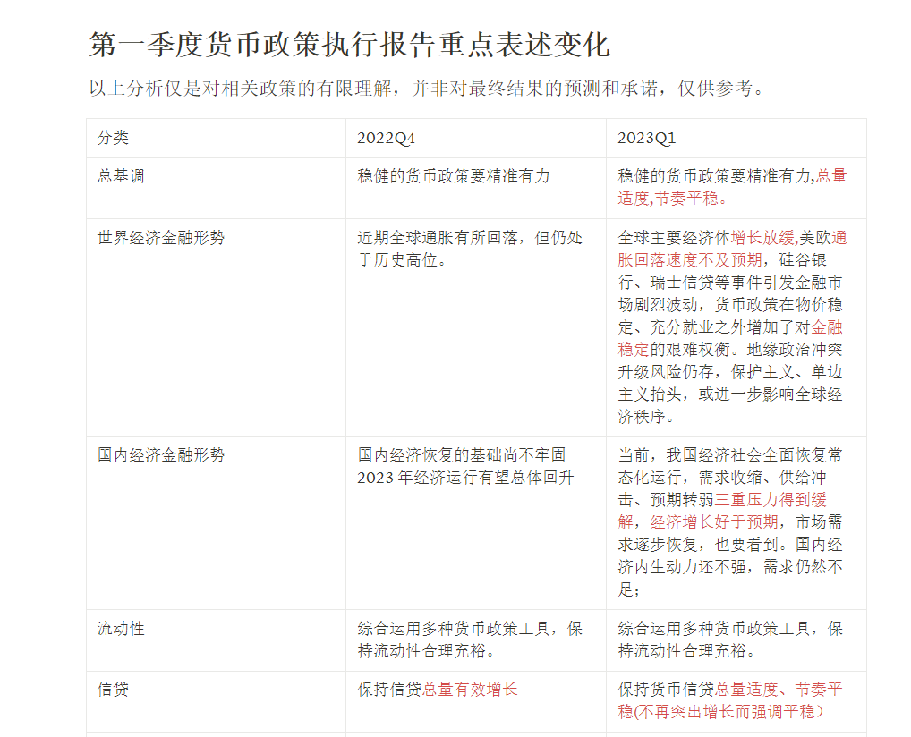Click the disclaimer sentence starting 以上分析仅是
This screenshot has height=737, width=911.
(427, 89)
